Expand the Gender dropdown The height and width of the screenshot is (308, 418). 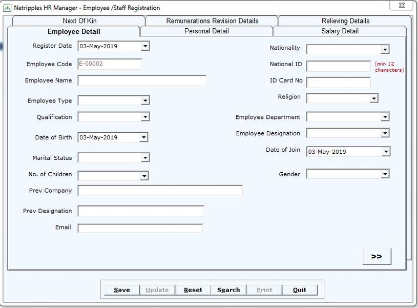(385, 174)
